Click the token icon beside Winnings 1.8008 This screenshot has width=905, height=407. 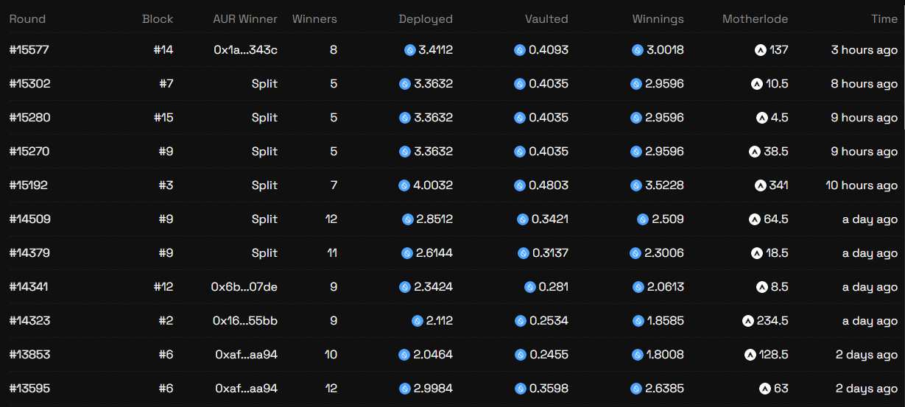pos(637,355)
